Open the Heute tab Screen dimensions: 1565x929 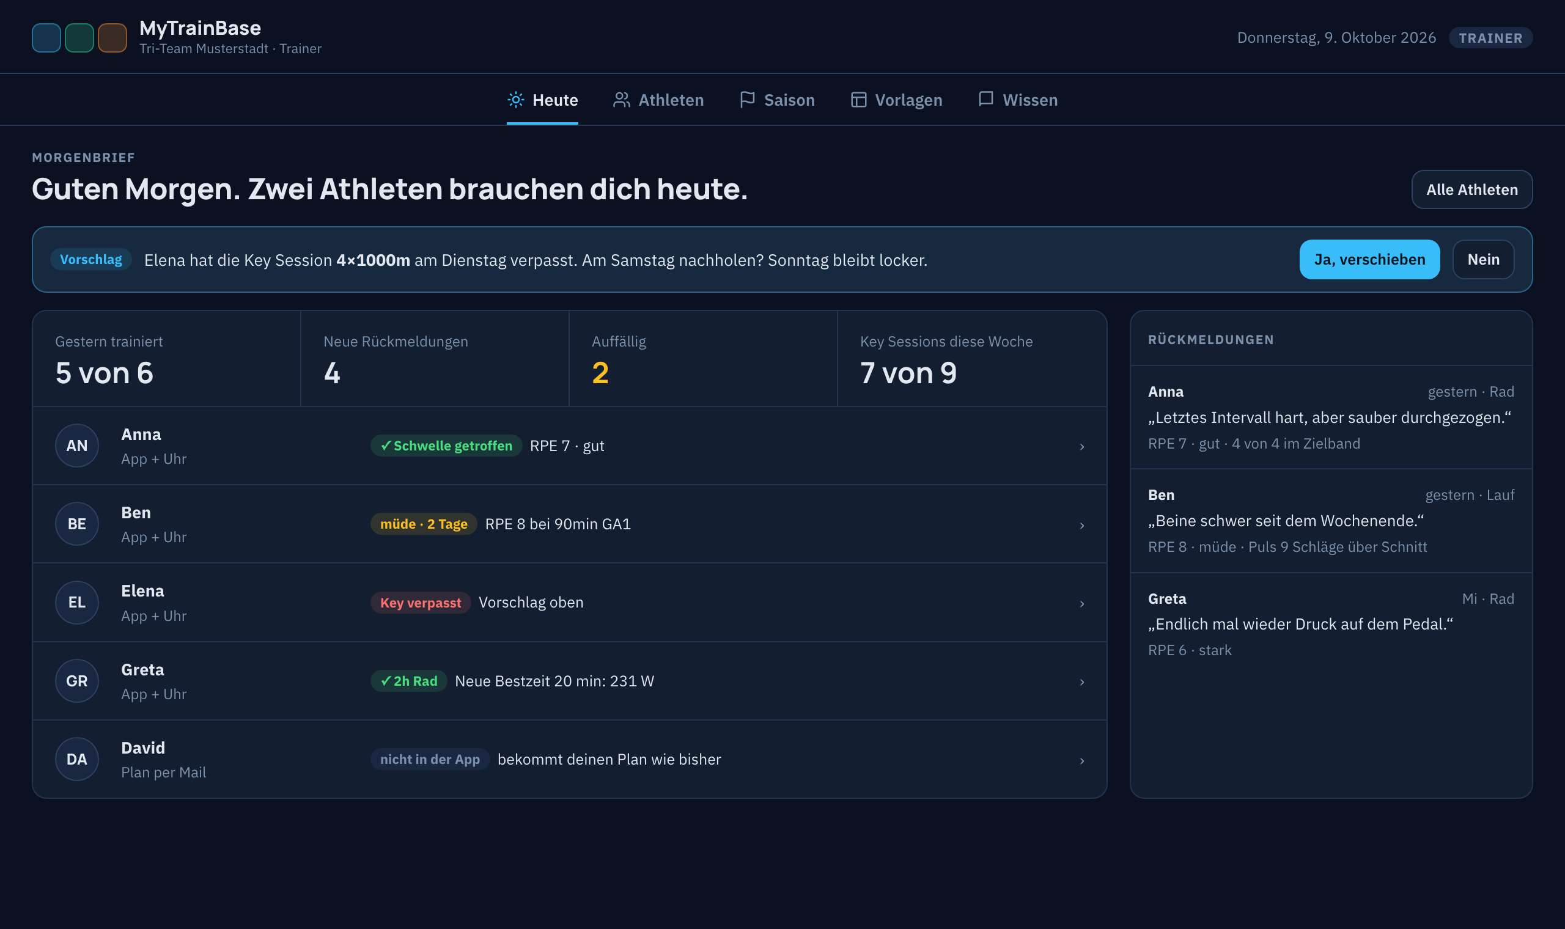[x=542, y=100]
